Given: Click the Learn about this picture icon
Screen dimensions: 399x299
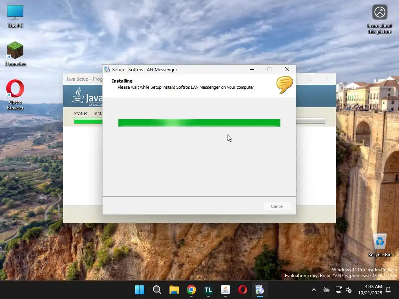Looking at the screenshot, I should (380, 19).
